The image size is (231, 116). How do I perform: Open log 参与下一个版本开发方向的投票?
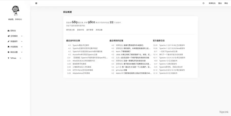[x=171, y=55]
